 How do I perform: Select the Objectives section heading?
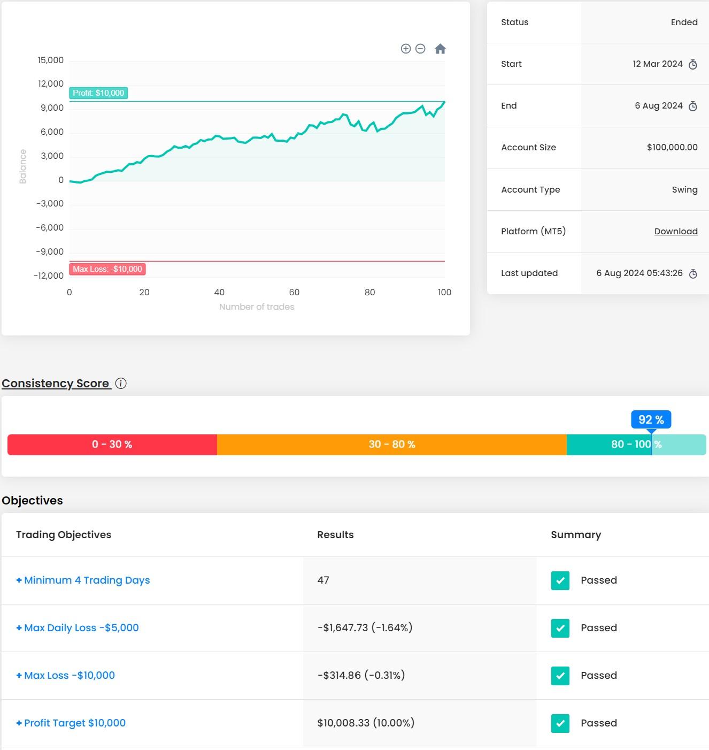32,500
